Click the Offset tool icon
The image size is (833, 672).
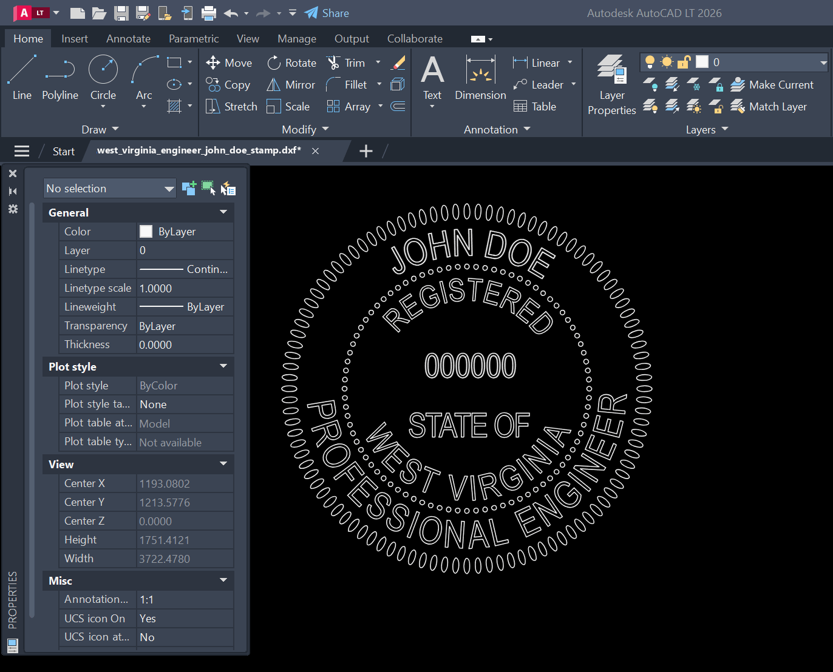(x=398, y=106)
